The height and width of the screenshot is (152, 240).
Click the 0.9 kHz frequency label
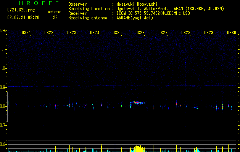(x=3, y=87)
